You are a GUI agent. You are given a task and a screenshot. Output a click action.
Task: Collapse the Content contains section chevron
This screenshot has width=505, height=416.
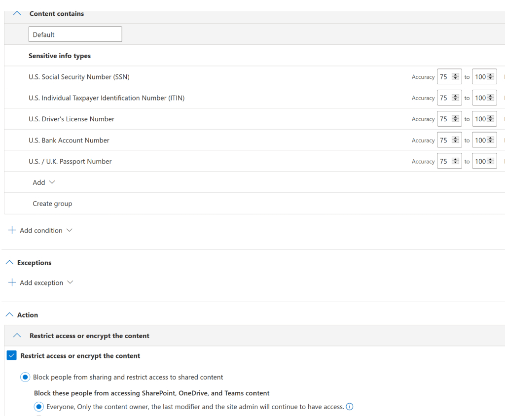click(x=17, y=14)
